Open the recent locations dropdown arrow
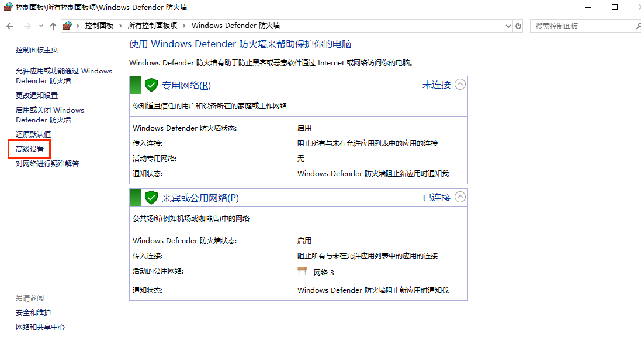 [41, 26]
